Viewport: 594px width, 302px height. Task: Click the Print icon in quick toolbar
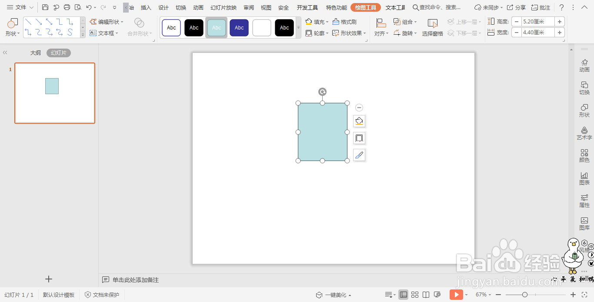tap(67, 7)
